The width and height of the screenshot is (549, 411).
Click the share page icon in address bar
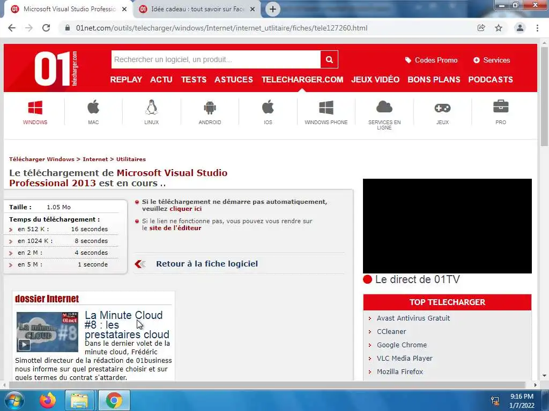pos(481,28)
